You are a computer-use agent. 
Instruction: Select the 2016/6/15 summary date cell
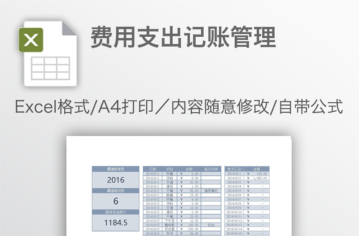pyautogui.click(x=234, y=233)
